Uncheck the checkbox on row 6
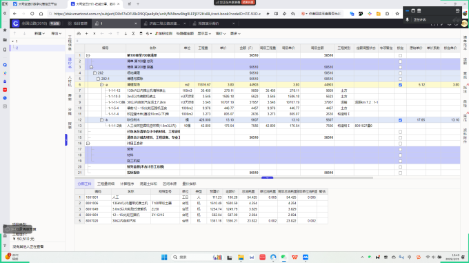This screenshot has height=263, width=469. pyautogui.click(x=400, y=85)
